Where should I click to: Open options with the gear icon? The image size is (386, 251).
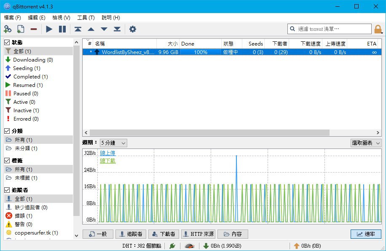tap(133, 29)
